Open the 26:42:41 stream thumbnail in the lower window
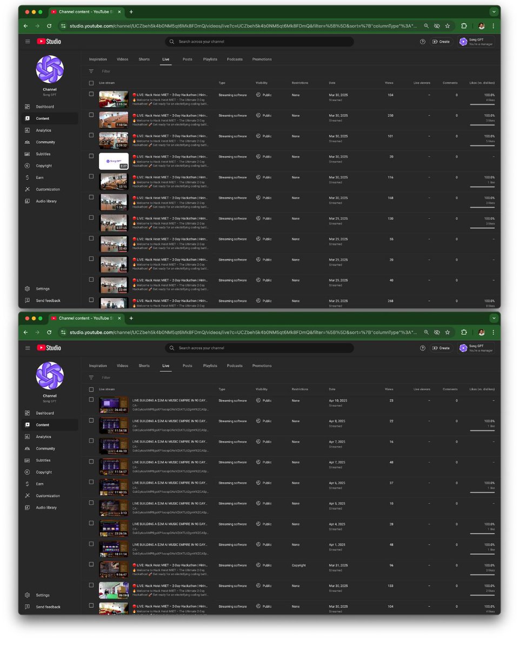Image resolution: width=519 pixels, height=649 pixels. coord(114,405)
